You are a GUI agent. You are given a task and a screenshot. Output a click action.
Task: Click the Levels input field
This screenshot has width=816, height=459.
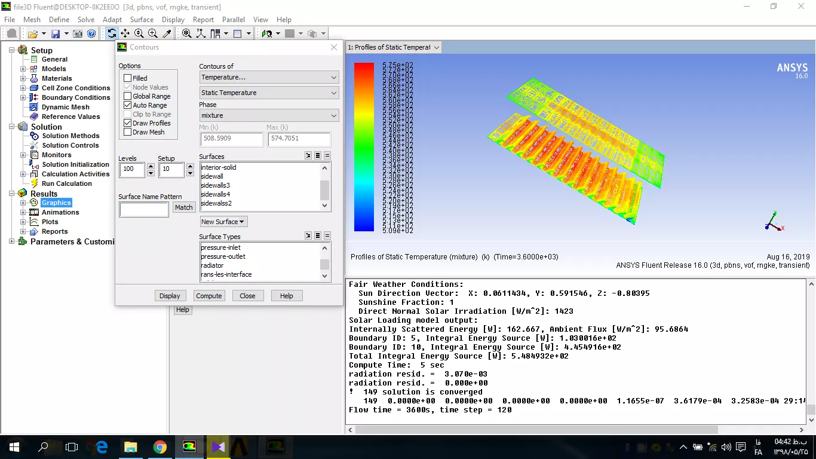(132, 170)
